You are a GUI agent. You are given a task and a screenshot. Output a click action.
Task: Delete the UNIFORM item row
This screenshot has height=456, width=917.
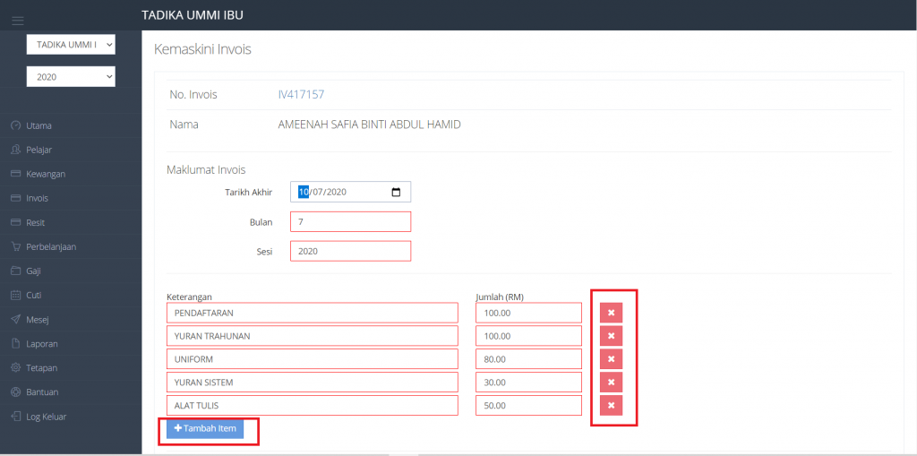point(611,359)
